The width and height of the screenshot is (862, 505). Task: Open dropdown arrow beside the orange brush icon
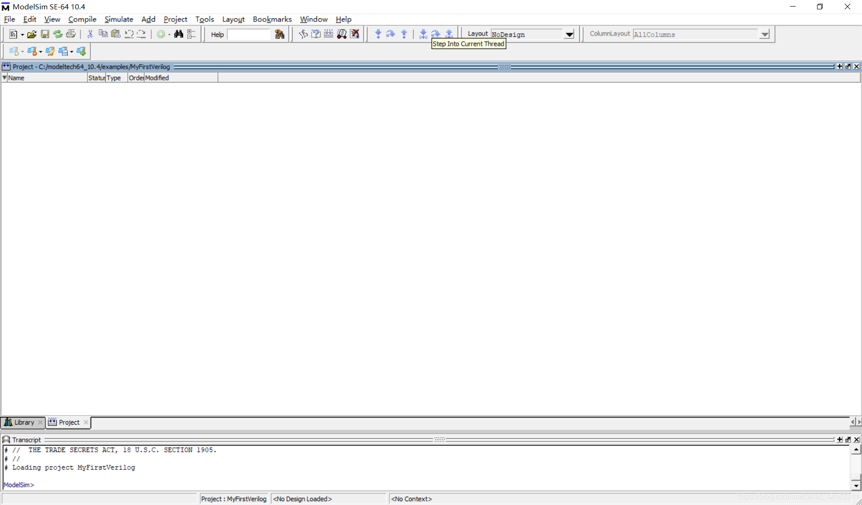(41, 52)
